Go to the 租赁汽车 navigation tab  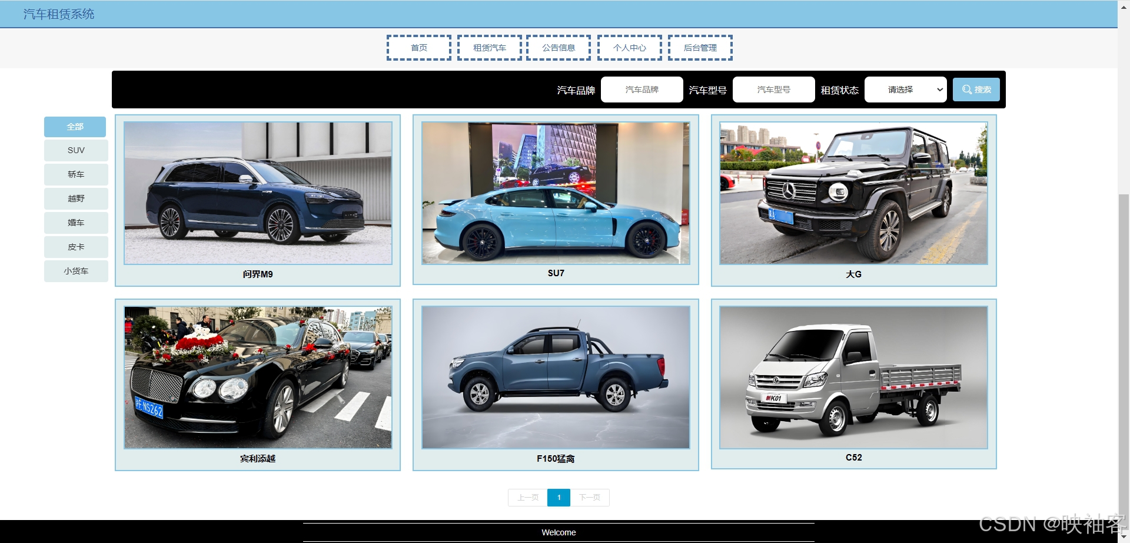click(490, 48)
